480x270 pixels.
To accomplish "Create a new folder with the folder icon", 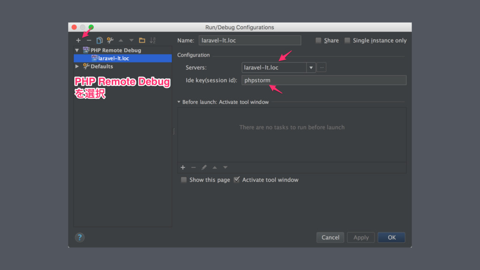I will point(142,40).
